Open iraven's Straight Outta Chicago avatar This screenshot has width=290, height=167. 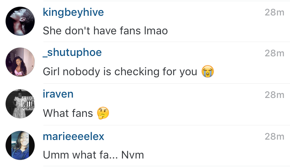tap(20, 104)
